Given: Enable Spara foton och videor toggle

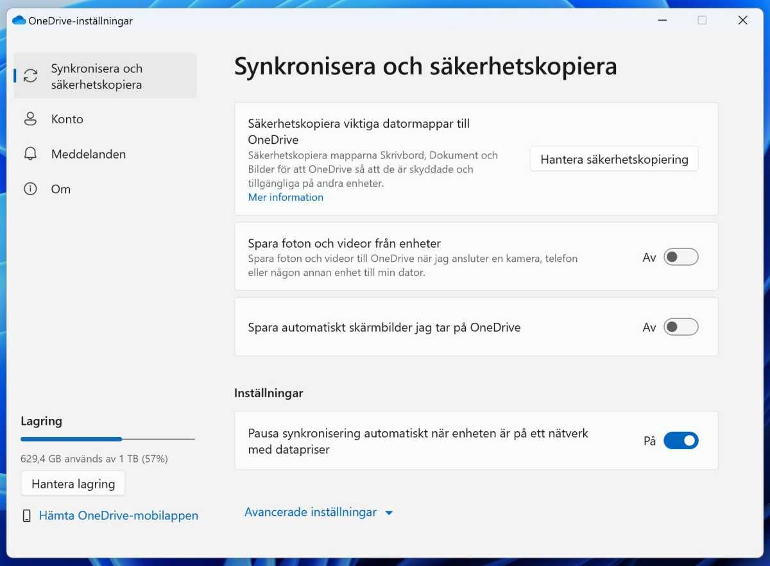Looking at the screenshot, I should 681,257.
